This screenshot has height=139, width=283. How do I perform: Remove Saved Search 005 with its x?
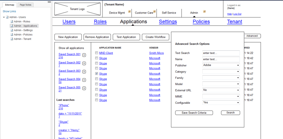point(84,88)
